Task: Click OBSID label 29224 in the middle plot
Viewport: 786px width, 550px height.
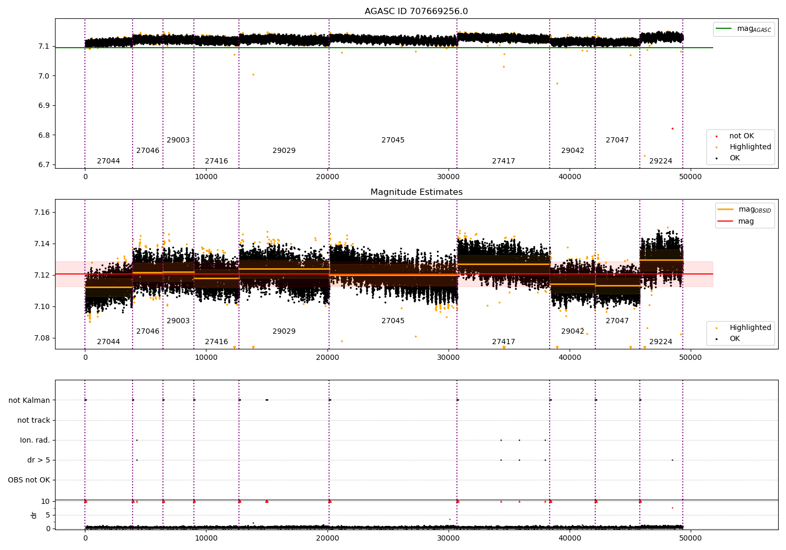Action: (661, 342)
